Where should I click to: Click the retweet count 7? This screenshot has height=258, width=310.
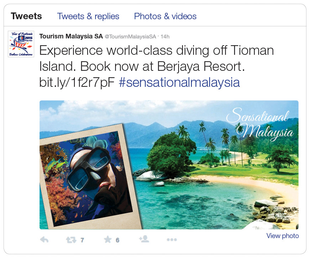82,240
